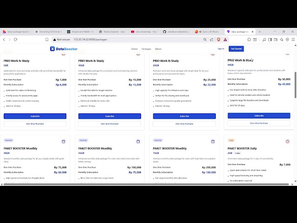The image size is (297, 223).
Task: Subscribe to PRIO Work & Study 5GB
Action: pyautogui.click(x=35, y=116)
